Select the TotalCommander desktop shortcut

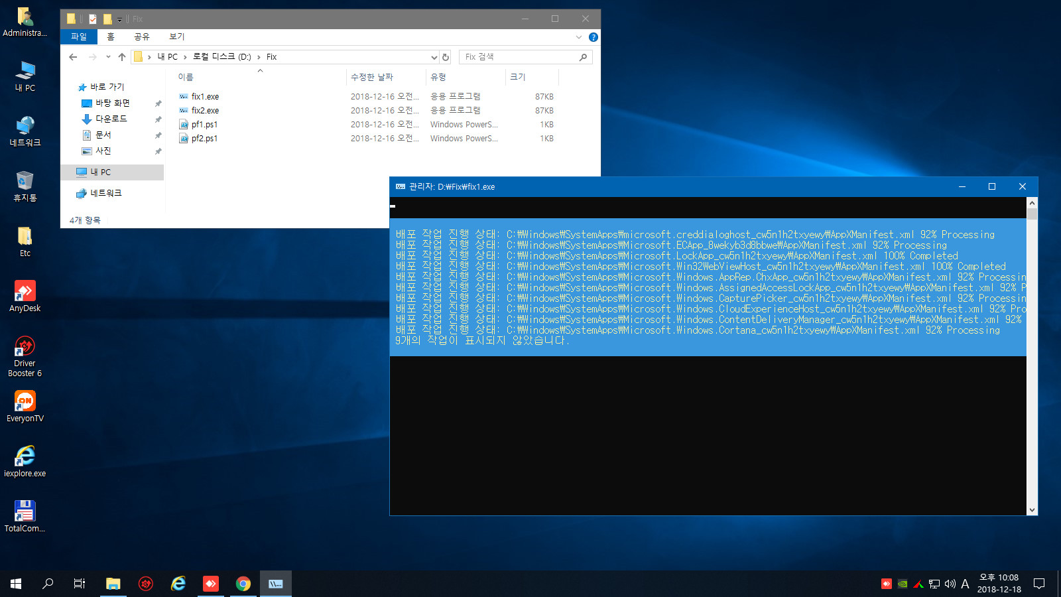(25, 517)
